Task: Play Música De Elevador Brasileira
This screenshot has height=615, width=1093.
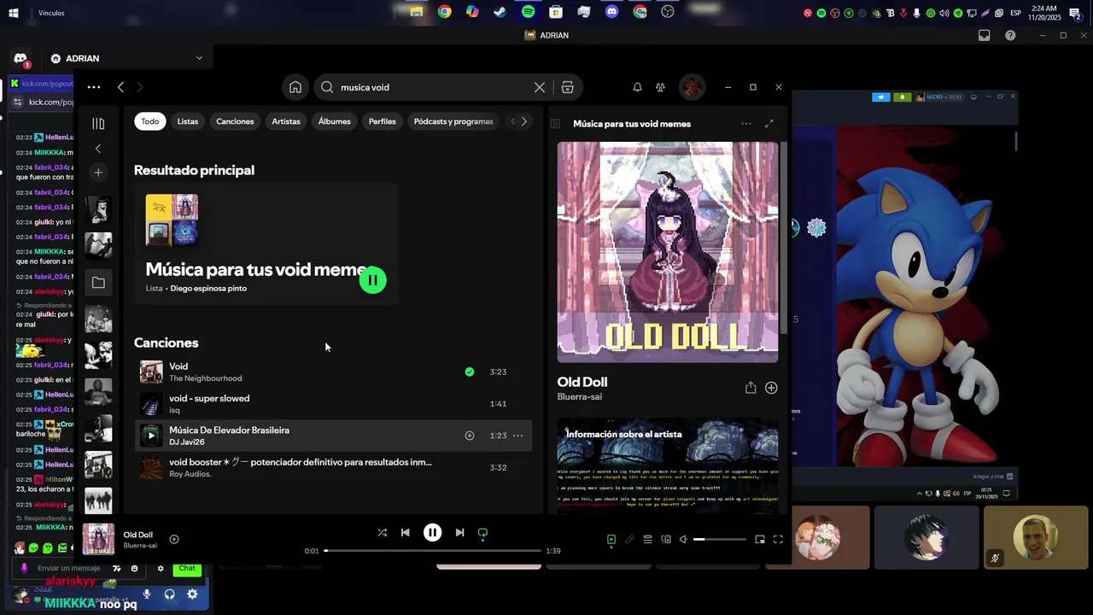Action: coord(151,436)
